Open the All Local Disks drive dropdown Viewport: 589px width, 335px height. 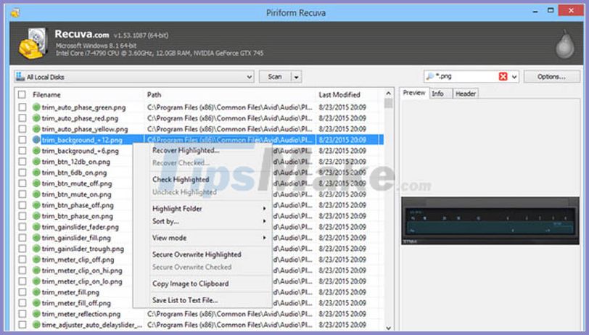point(249,77)
